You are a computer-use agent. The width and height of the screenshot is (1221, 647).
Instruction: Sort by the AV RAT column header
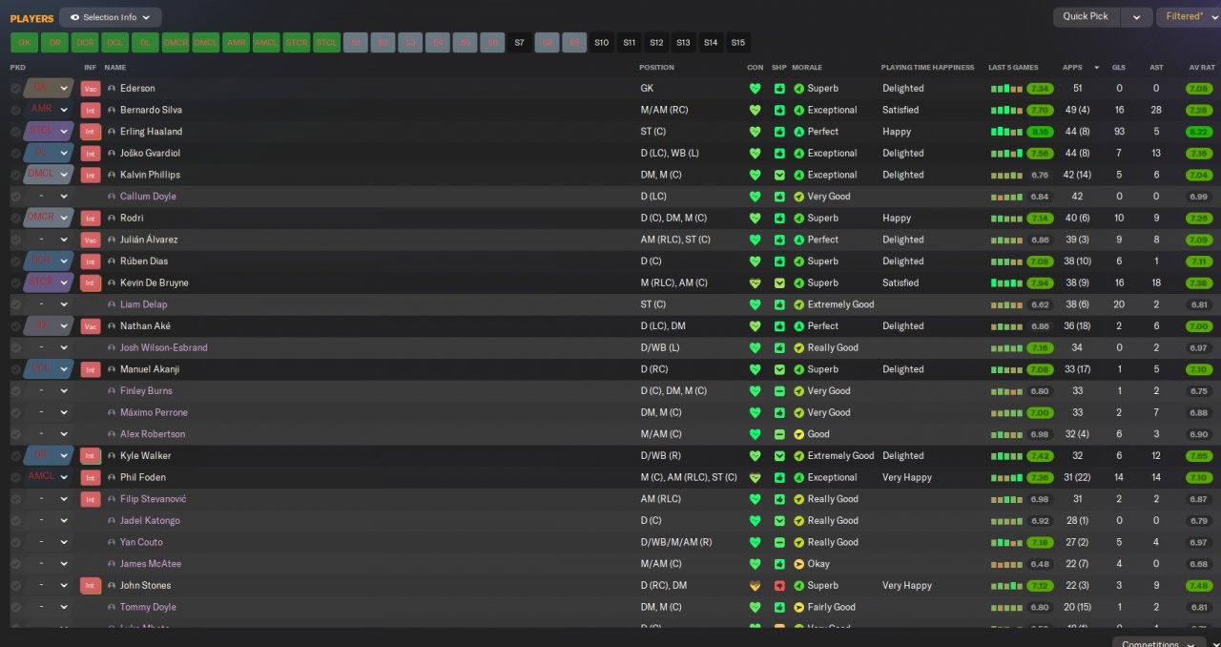click(x=1202, y=68)
